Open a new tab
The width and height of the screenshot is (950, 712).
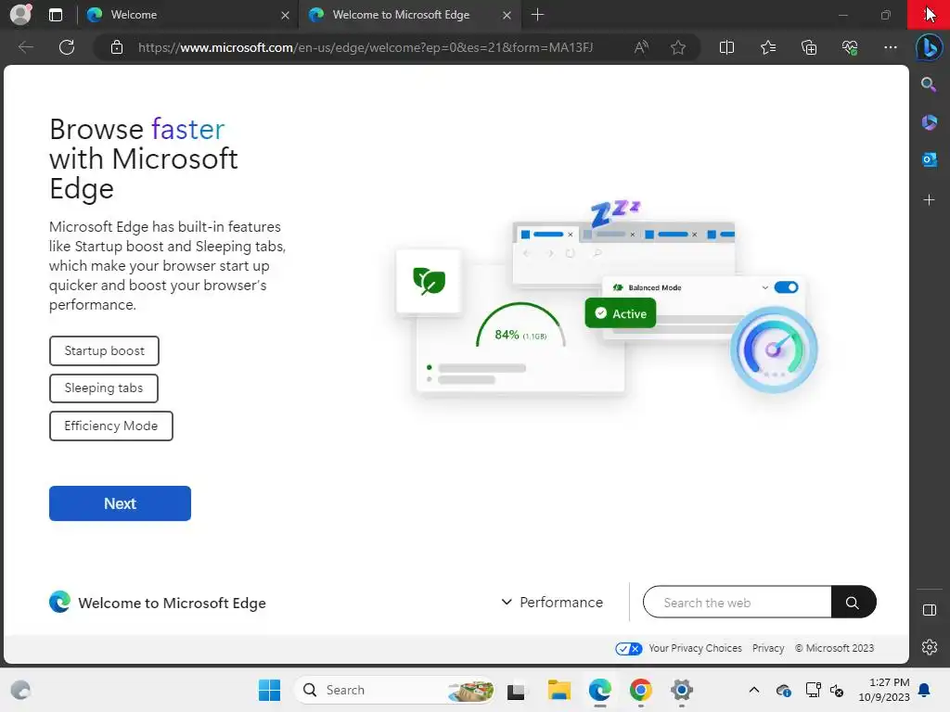point(537,15)
